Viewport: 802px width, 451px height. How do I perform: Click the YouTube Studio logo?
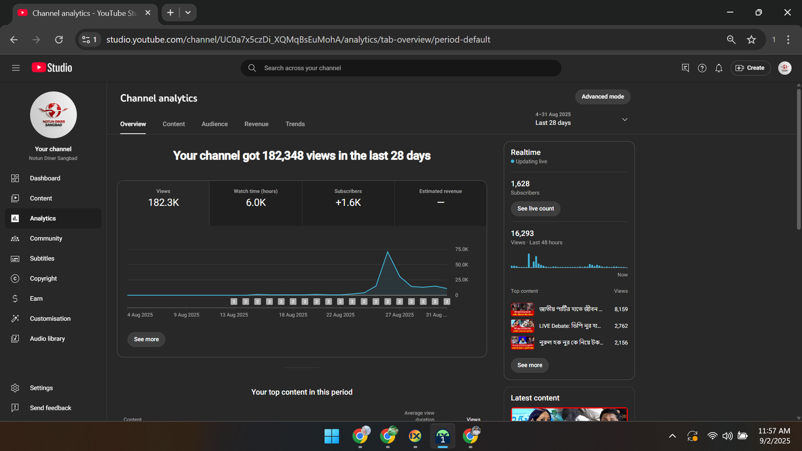[52, 68]
